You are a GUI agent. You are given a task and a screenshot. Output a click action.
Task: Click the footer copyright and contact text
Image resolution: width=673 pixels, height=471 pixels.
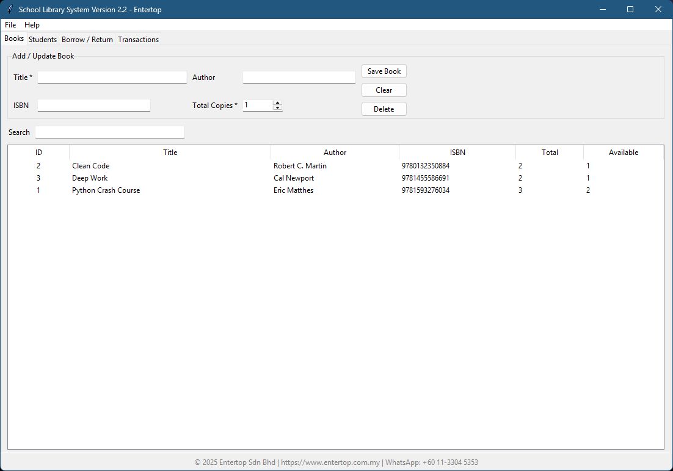point(336,462)
